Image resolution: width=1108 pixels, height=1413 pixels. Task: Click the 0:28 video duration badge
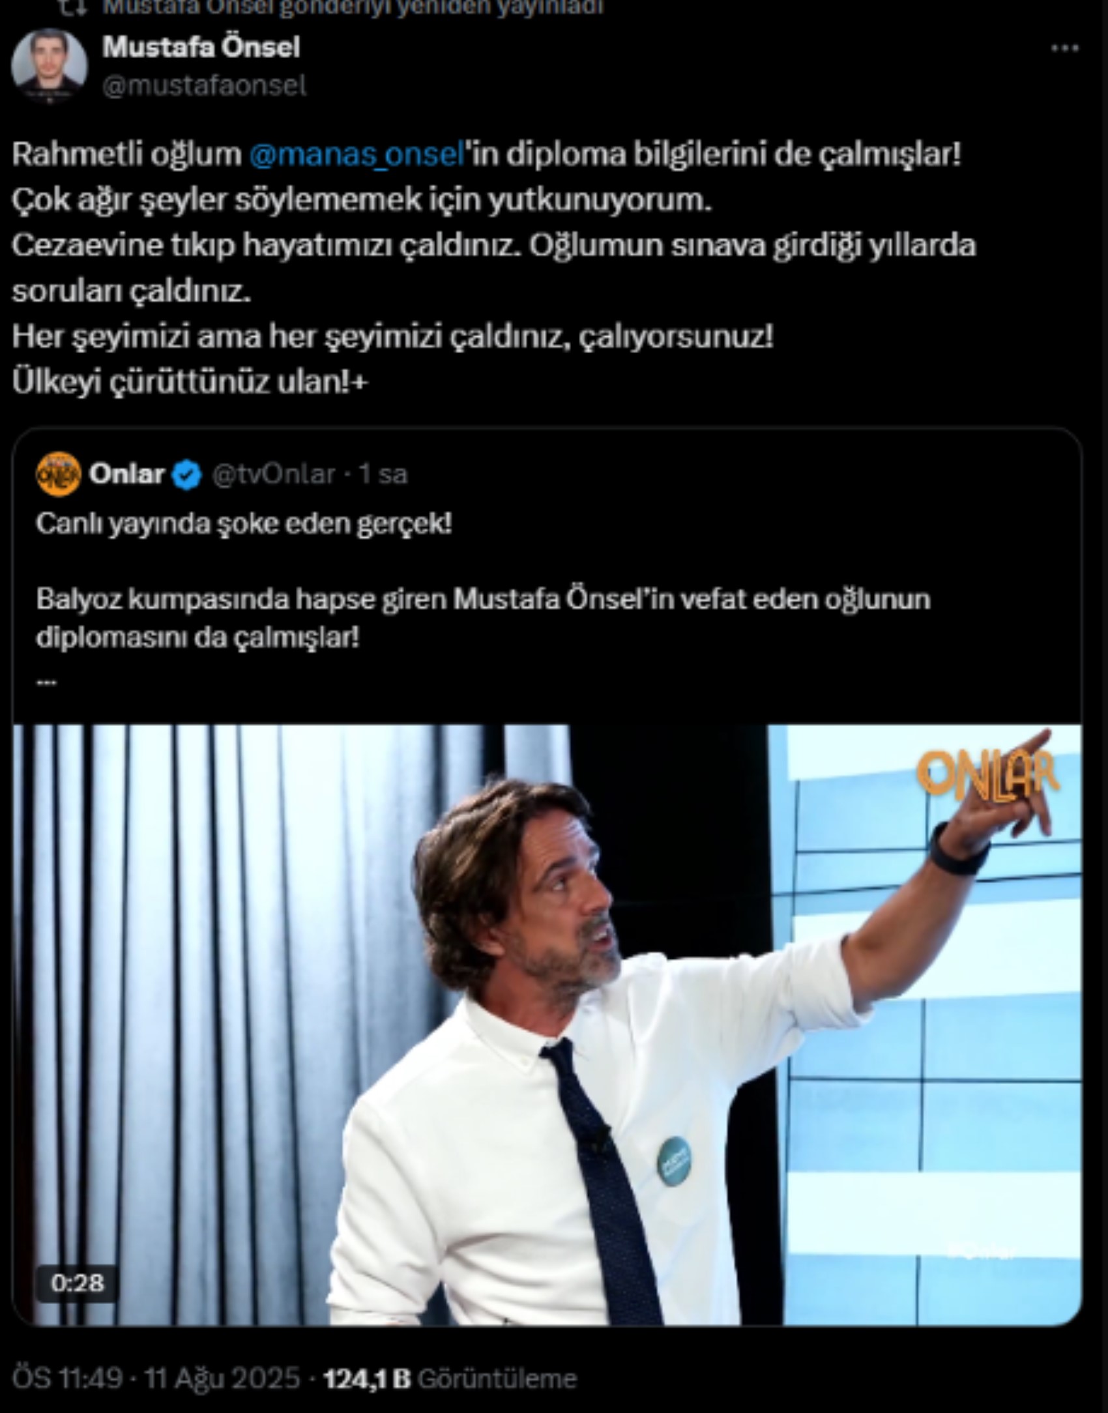(x=77, y=1283)
